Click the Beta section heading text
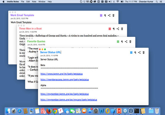 43,65
